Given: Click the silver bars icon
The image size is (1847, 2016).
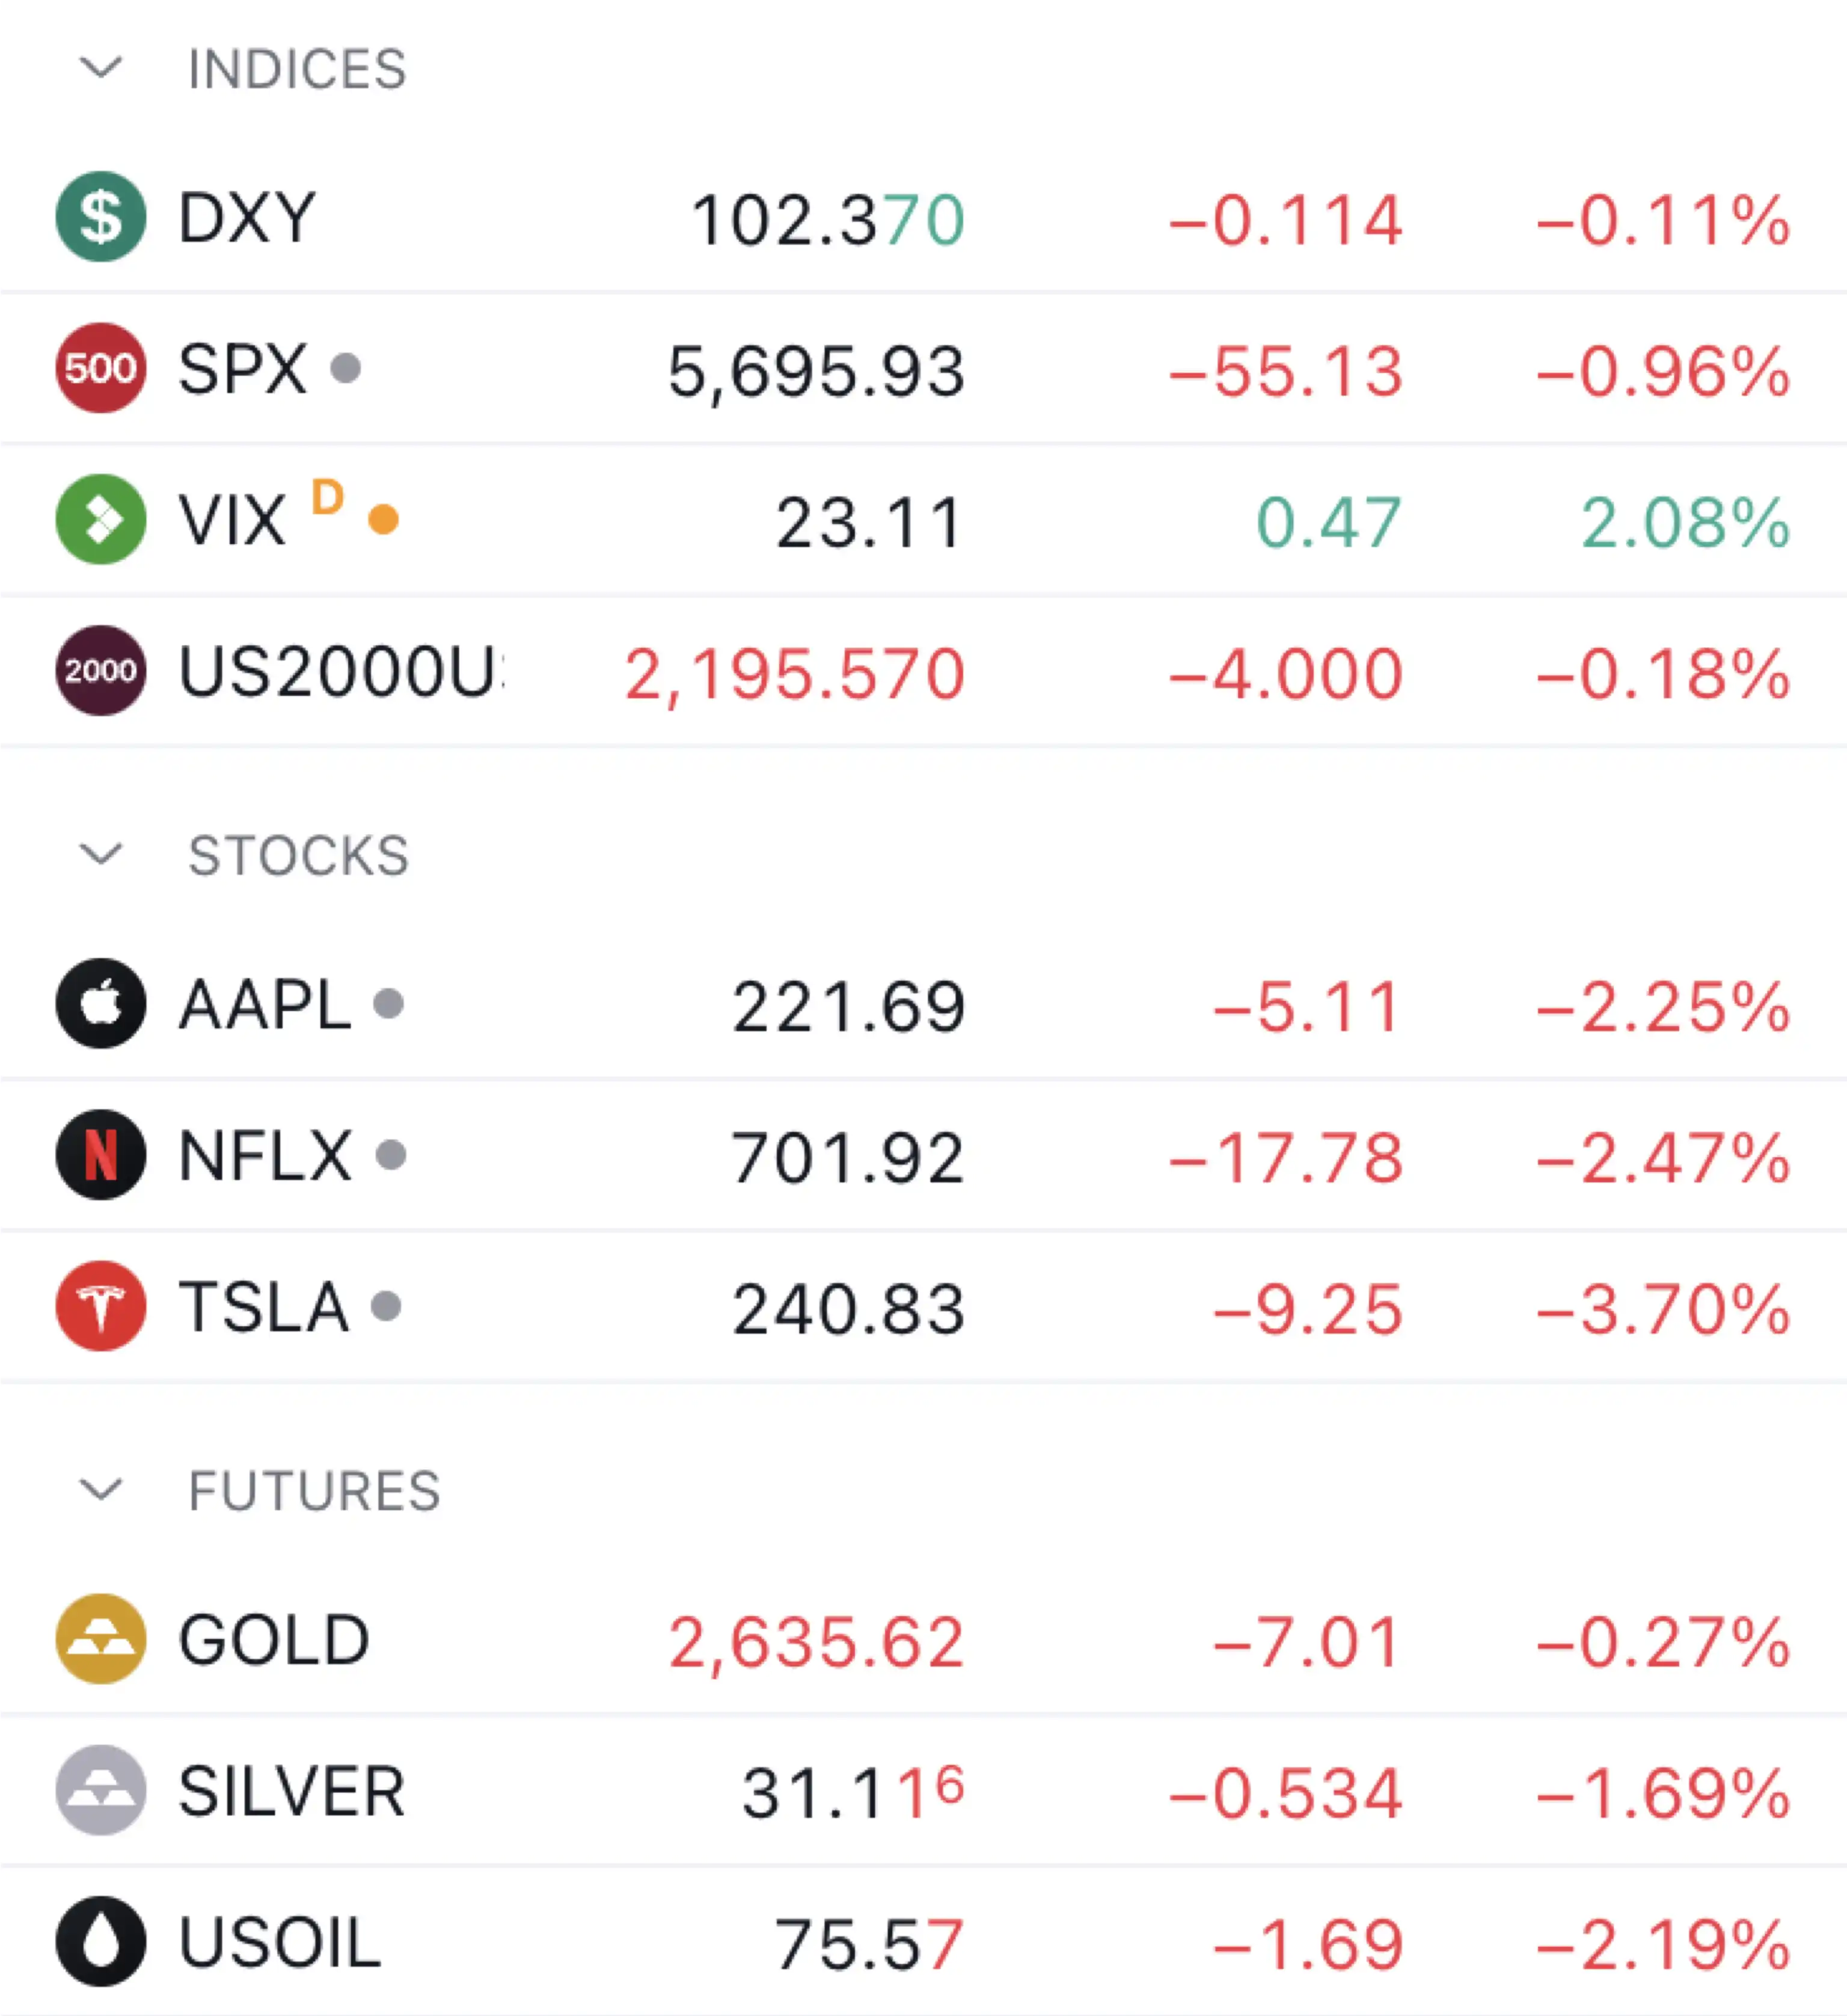Looking at the screenshot, I should [100, 1790].
